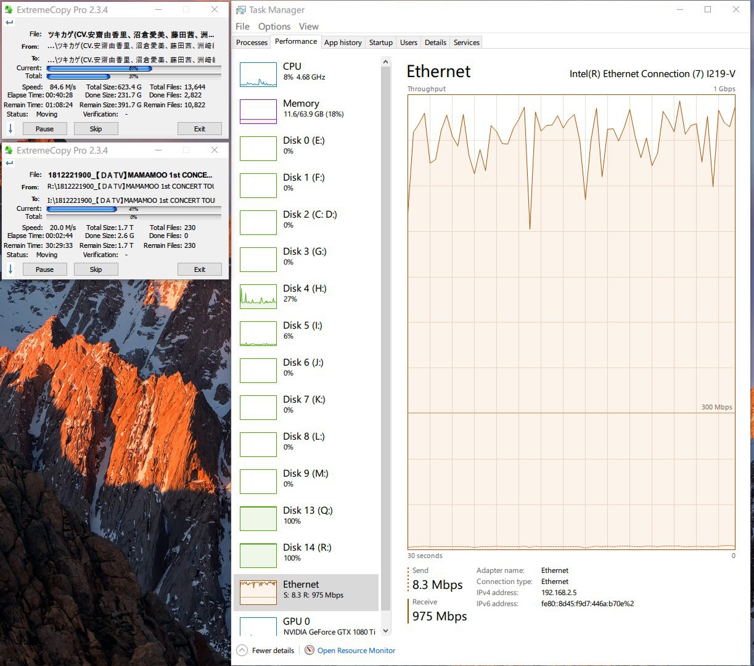Click the Resource Monitor gauge icon
Image resolution: width=754 pixels, height=666 pixels.
309,650
